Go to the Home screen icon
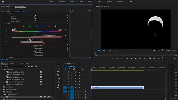 point(3,2)
